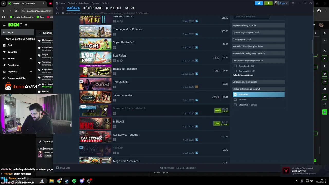The image size is (329, 185).
Task: Check the Oynanabilir Deck compatibility filter
Action: point(235,71)
